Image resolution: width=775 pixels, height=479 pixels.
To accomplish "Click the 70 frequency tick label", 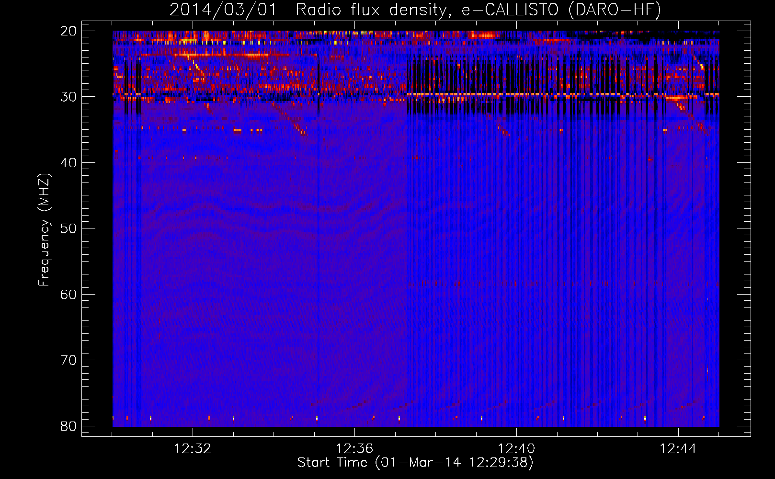I will coord(68,360).
